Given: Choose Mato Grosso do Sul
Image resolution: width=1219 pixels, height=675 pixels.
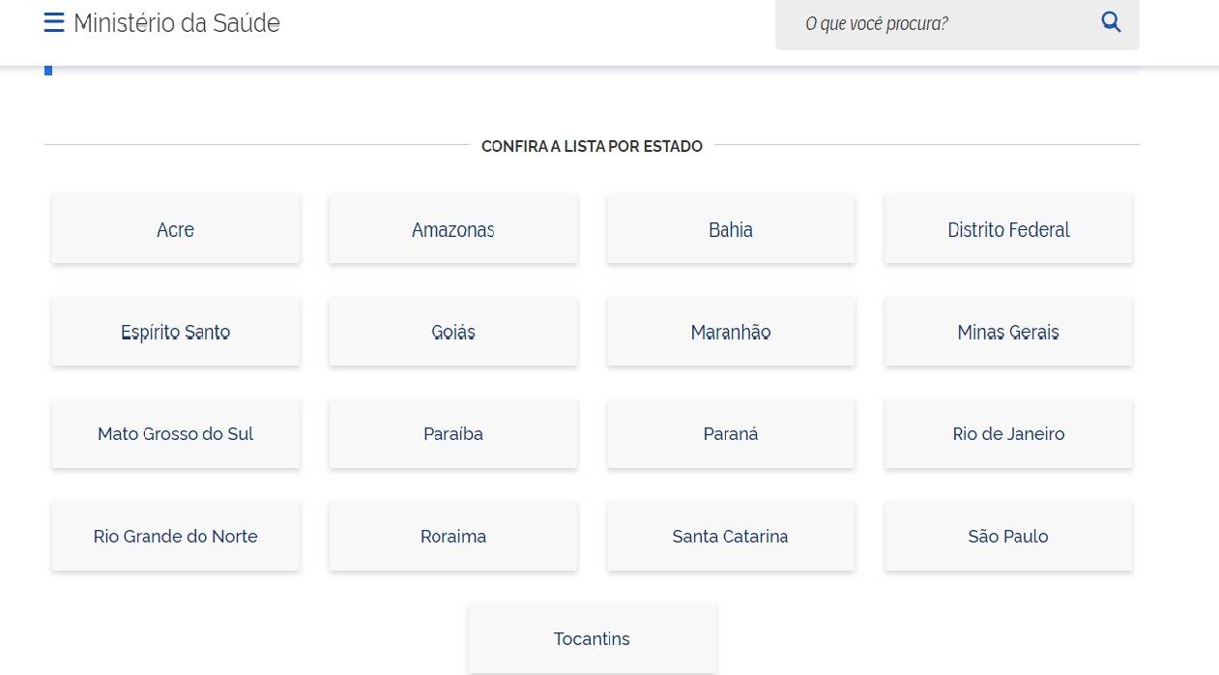Looking at the screenshot, I should (176, 434).
